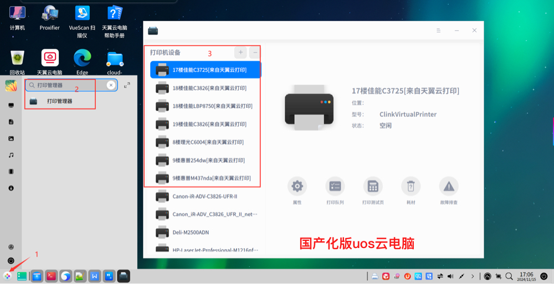
Task: Open downloads shortcut in launcher sidebar
Action: pyautogui.click(x=11, y=188)
